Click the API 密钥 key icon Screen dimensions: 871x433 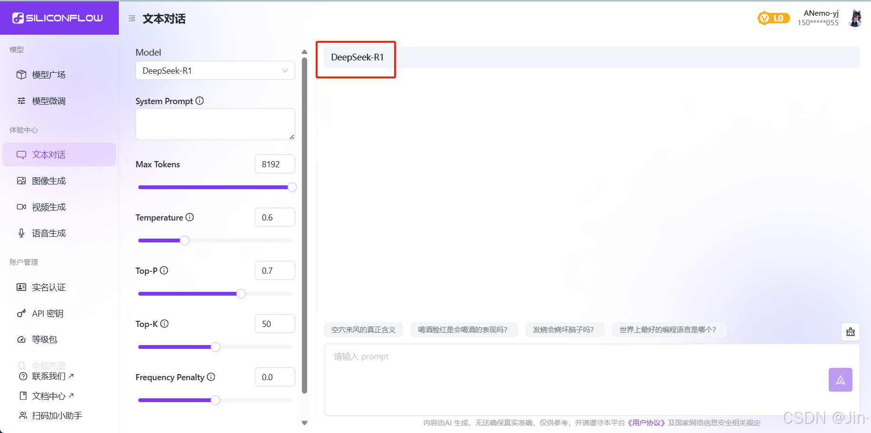coord(21,313)
